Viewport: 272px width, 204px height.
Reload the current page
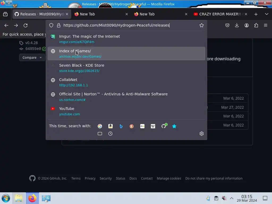click(25, 25)
